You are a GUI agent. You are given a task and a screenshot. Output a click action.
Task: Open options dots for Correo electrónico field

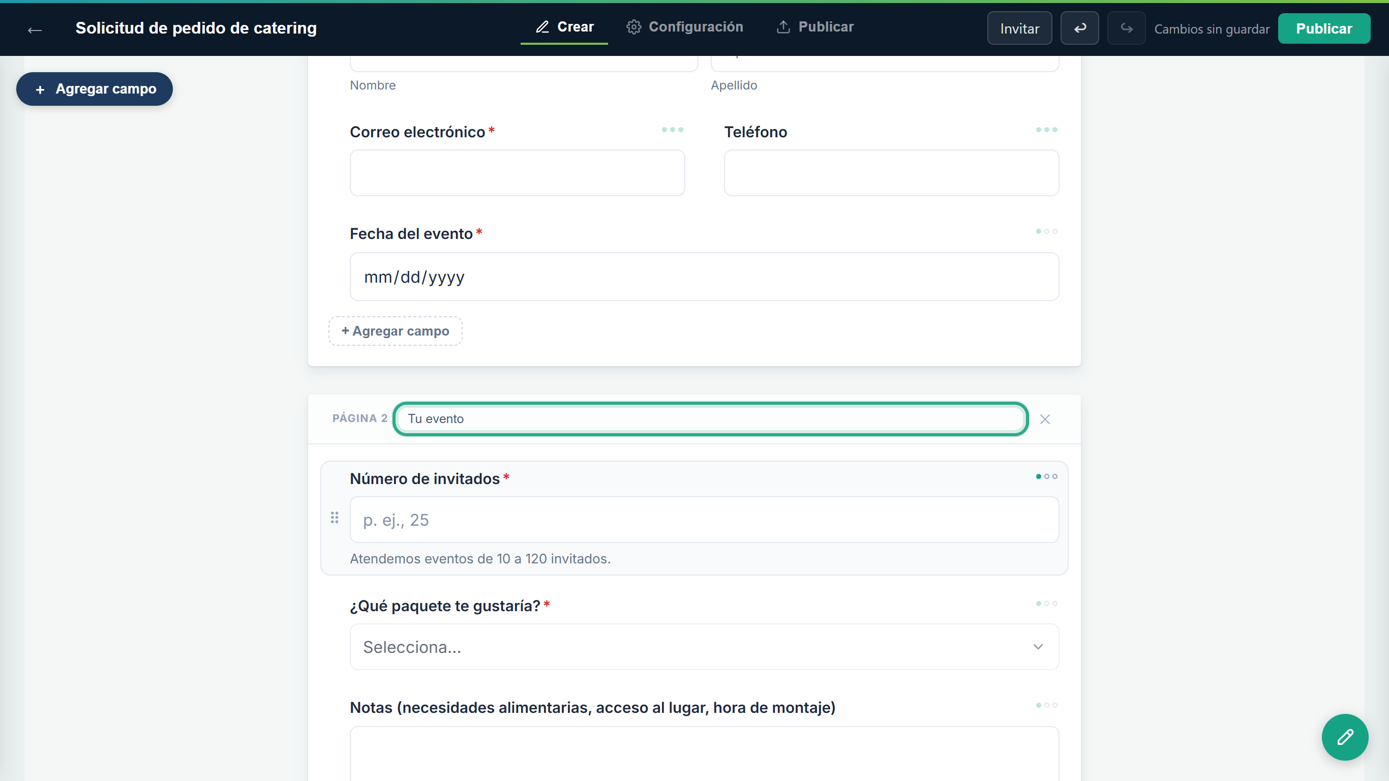click(x=673, y=130)
